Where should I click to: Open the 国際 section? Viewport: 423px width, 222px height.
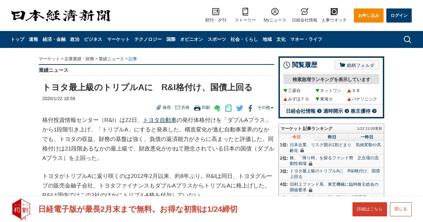pos(171,39)
